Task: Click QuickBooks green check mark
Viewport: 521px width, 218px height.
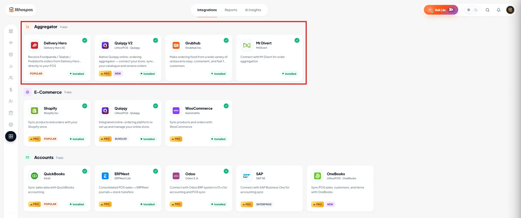Action: point(85,171)
